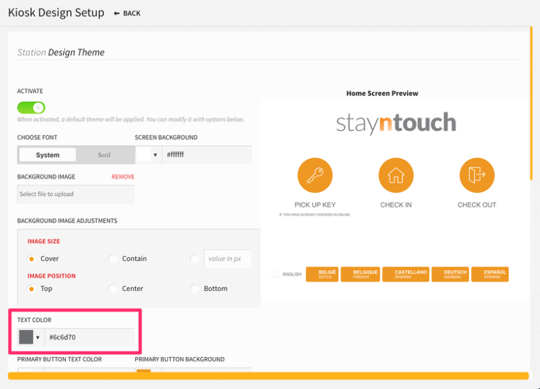
Task: Select the Español Spanish language button
Action: (490, 274)
